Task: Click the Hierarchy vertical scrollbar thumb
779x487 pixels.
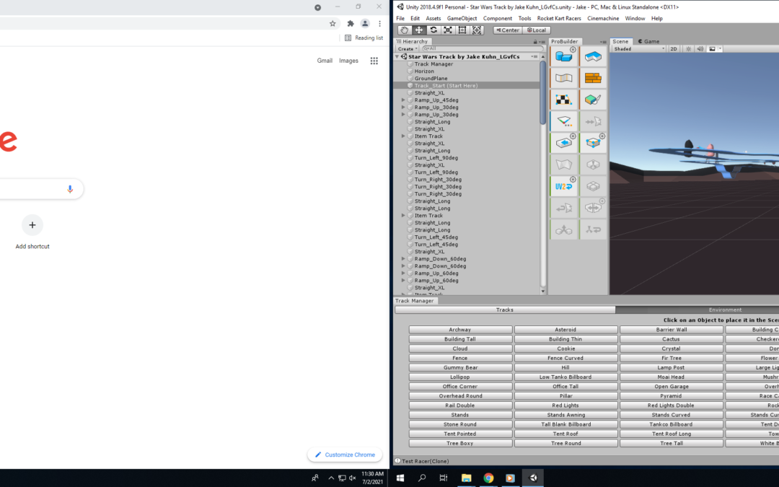Action: (542, 92)
